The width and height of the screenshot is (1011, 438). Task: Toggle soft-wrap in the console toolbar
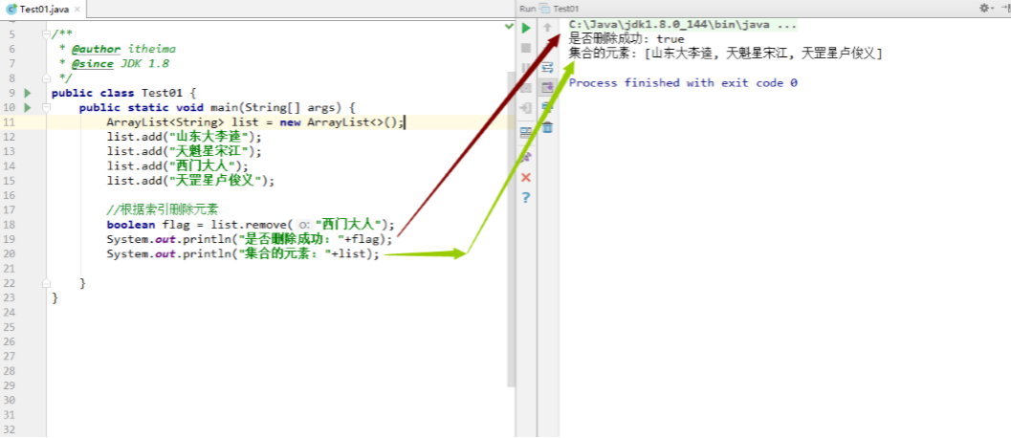547,67
